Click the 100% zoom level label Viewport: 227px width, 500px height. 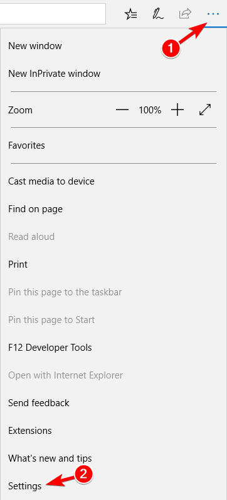(x=150, y=110)
